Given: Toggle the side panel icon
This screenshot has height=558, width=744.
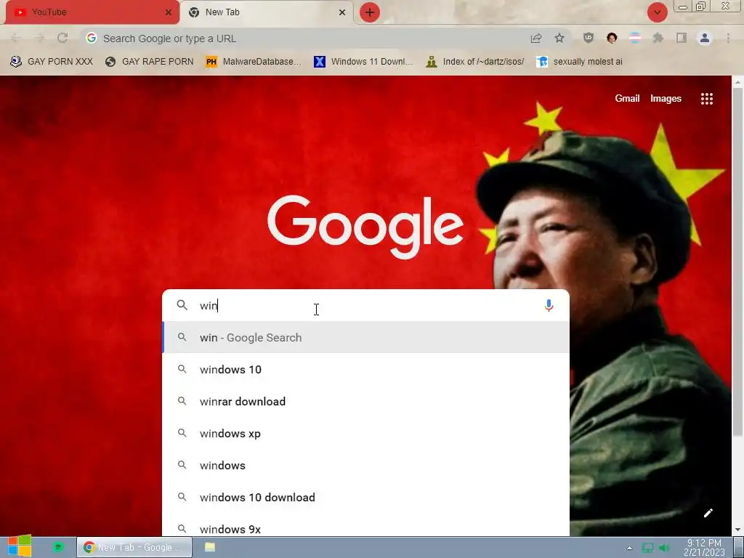Looking at the screenshot, I should click(682, 38).
